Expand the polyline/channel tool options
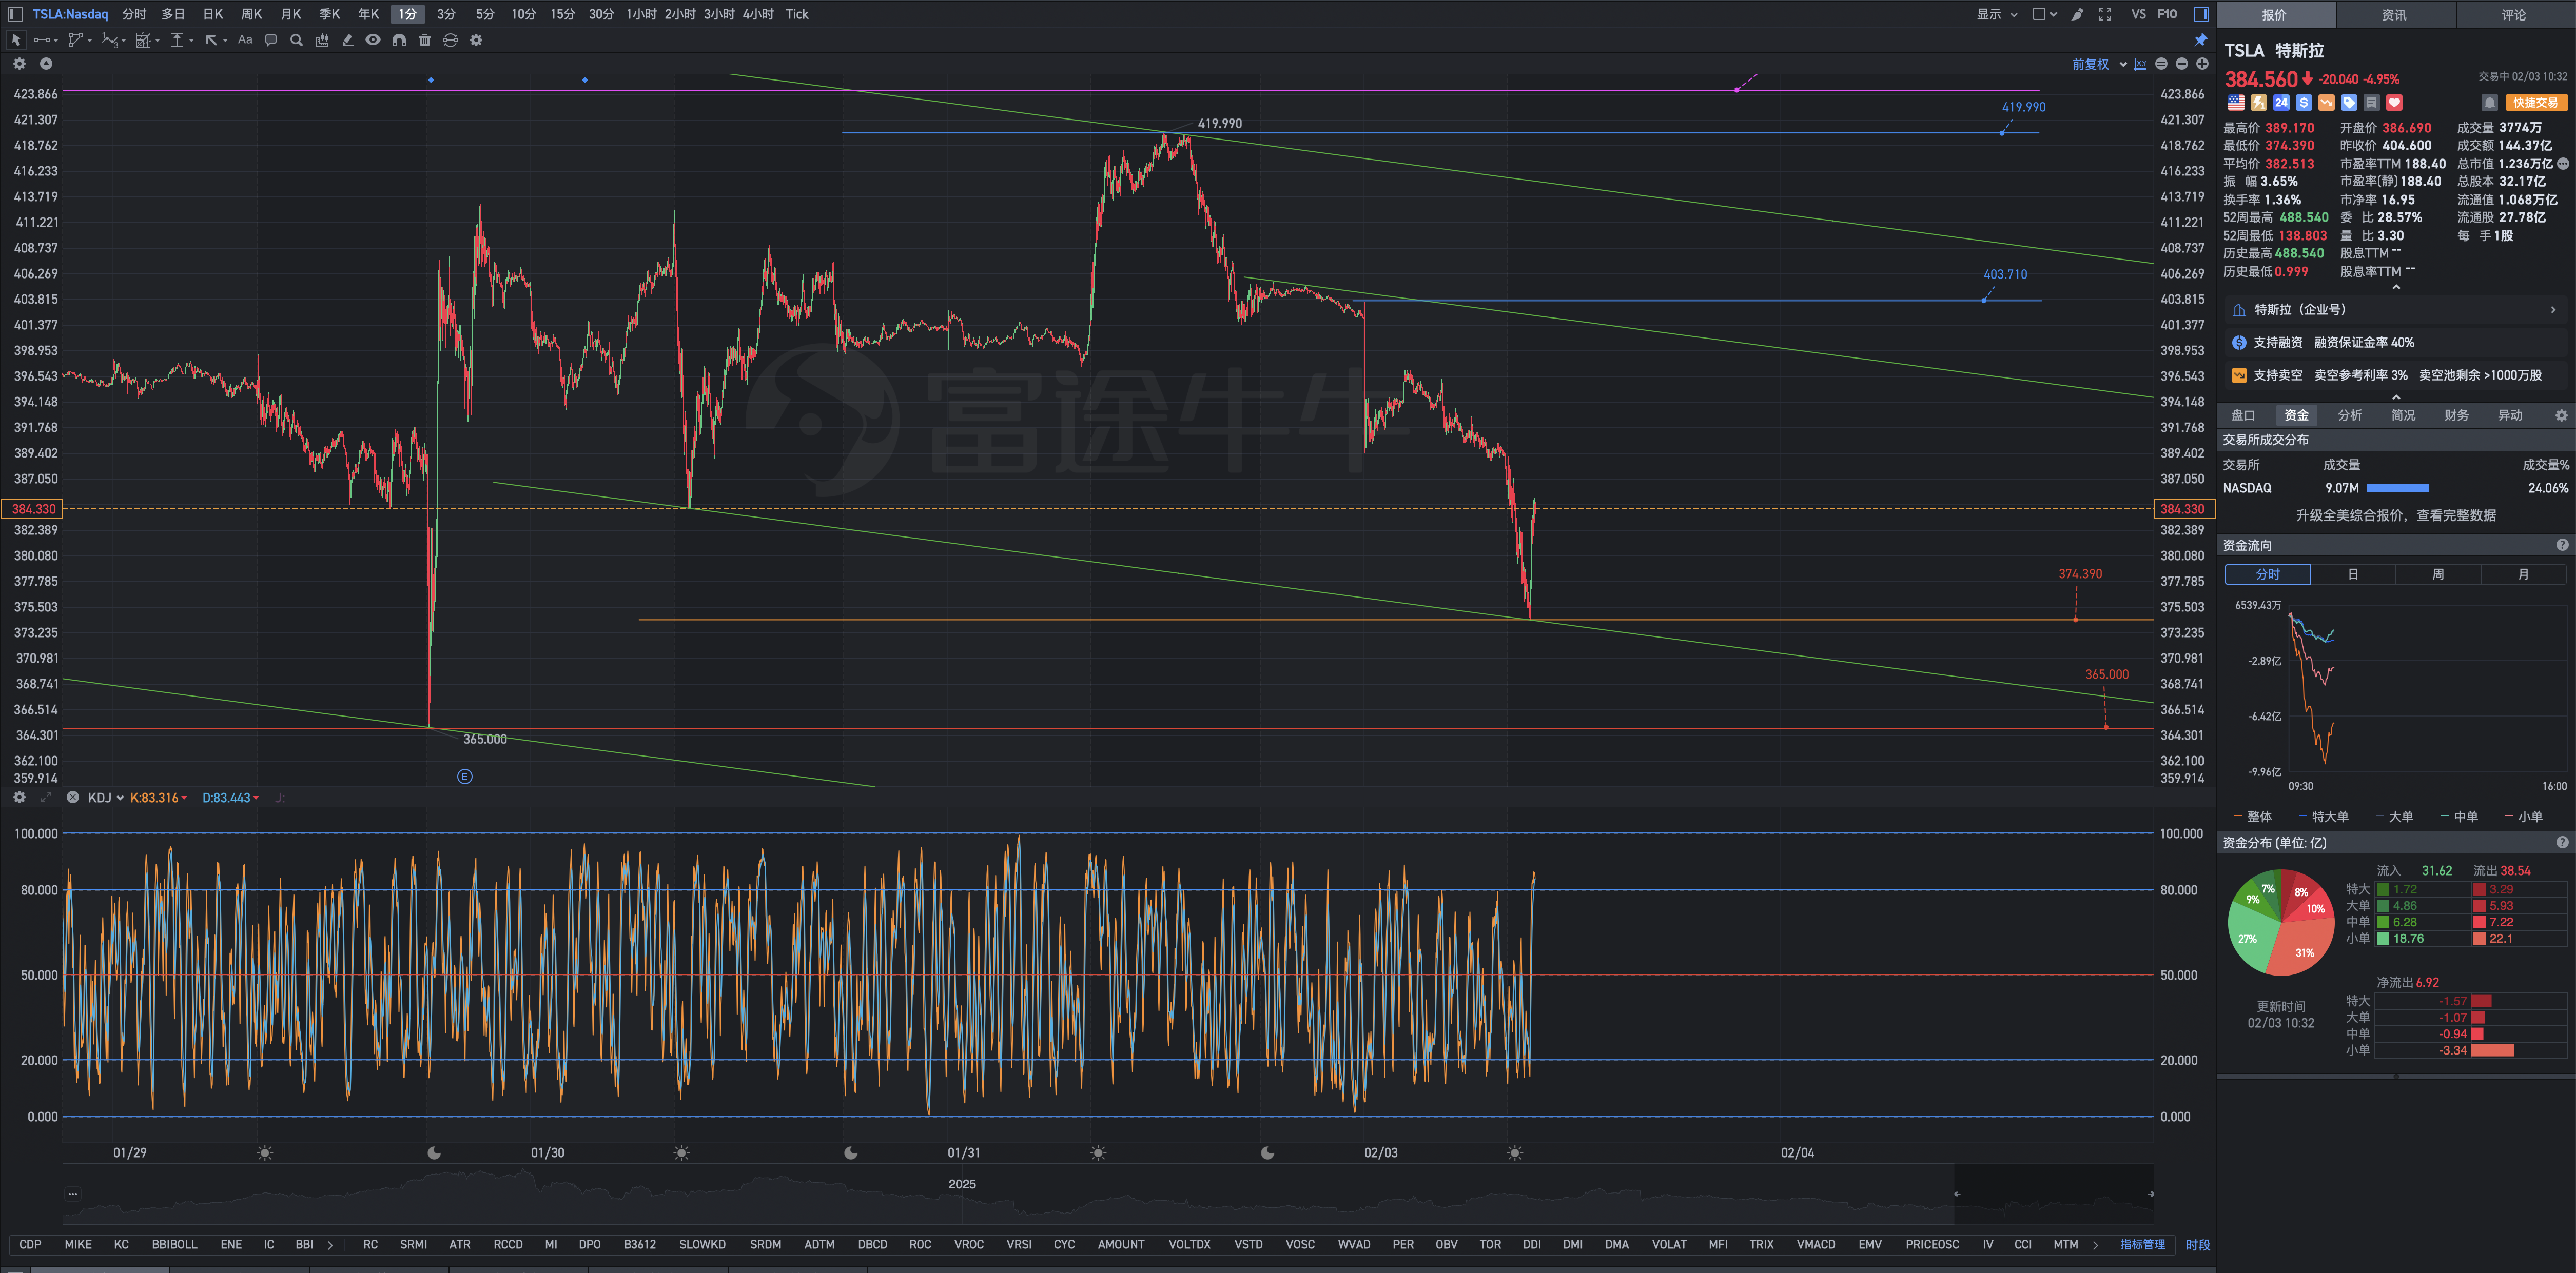The image size is (2576, 1273). coord(90,41)
